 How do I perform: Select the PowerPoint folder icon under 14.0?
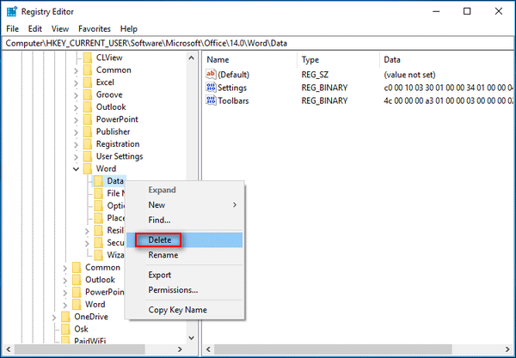click(87, 119)
